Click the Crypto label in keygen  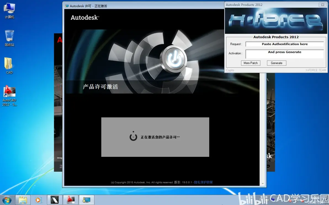pos(230,70)
